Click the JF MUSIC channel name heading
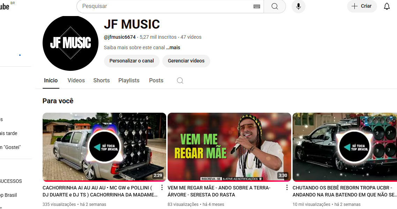Screen dimensions: 397x209 (x=132, y=24)
